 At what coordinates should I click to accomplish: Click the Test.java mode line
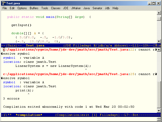(x=77, y=45)
